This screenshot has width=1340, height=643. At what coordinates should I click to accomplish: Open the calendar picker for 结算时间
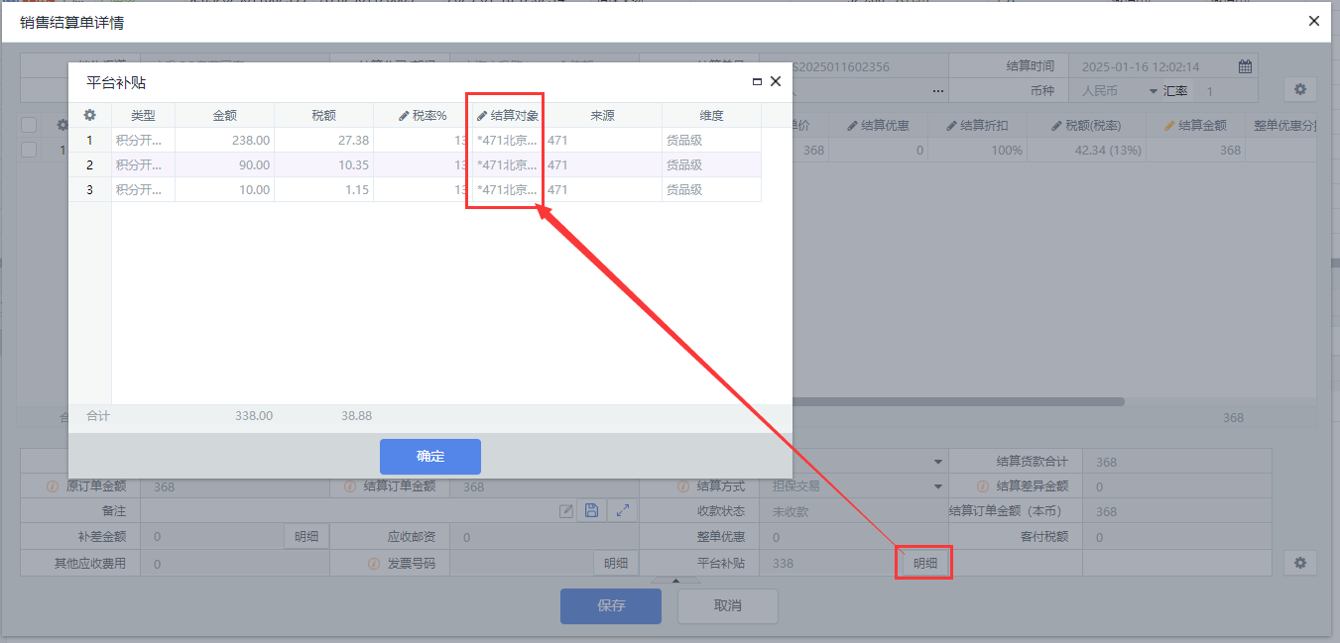(1245, 66)
